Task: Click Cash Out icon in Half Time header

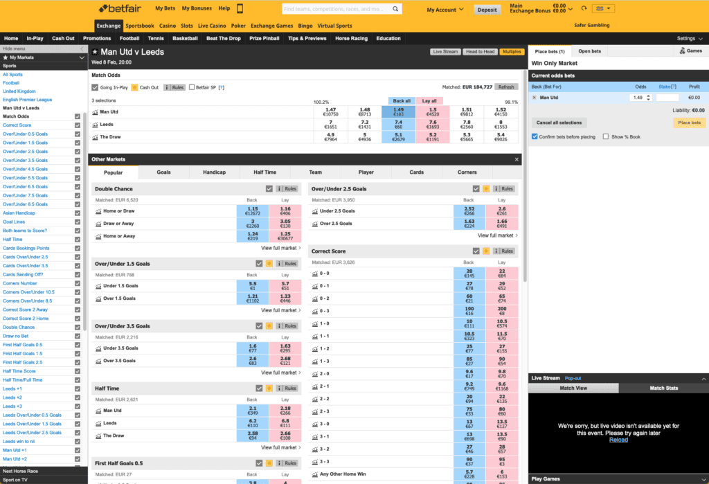Action: tap(269, 388)
